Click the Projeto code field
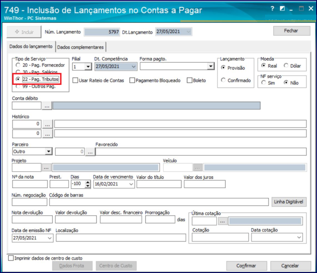 coord(27,167)
